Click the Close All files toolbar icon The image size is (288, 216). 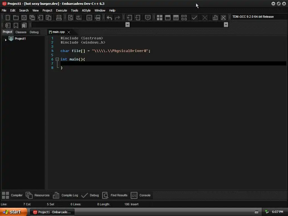[x=48, y=18]
